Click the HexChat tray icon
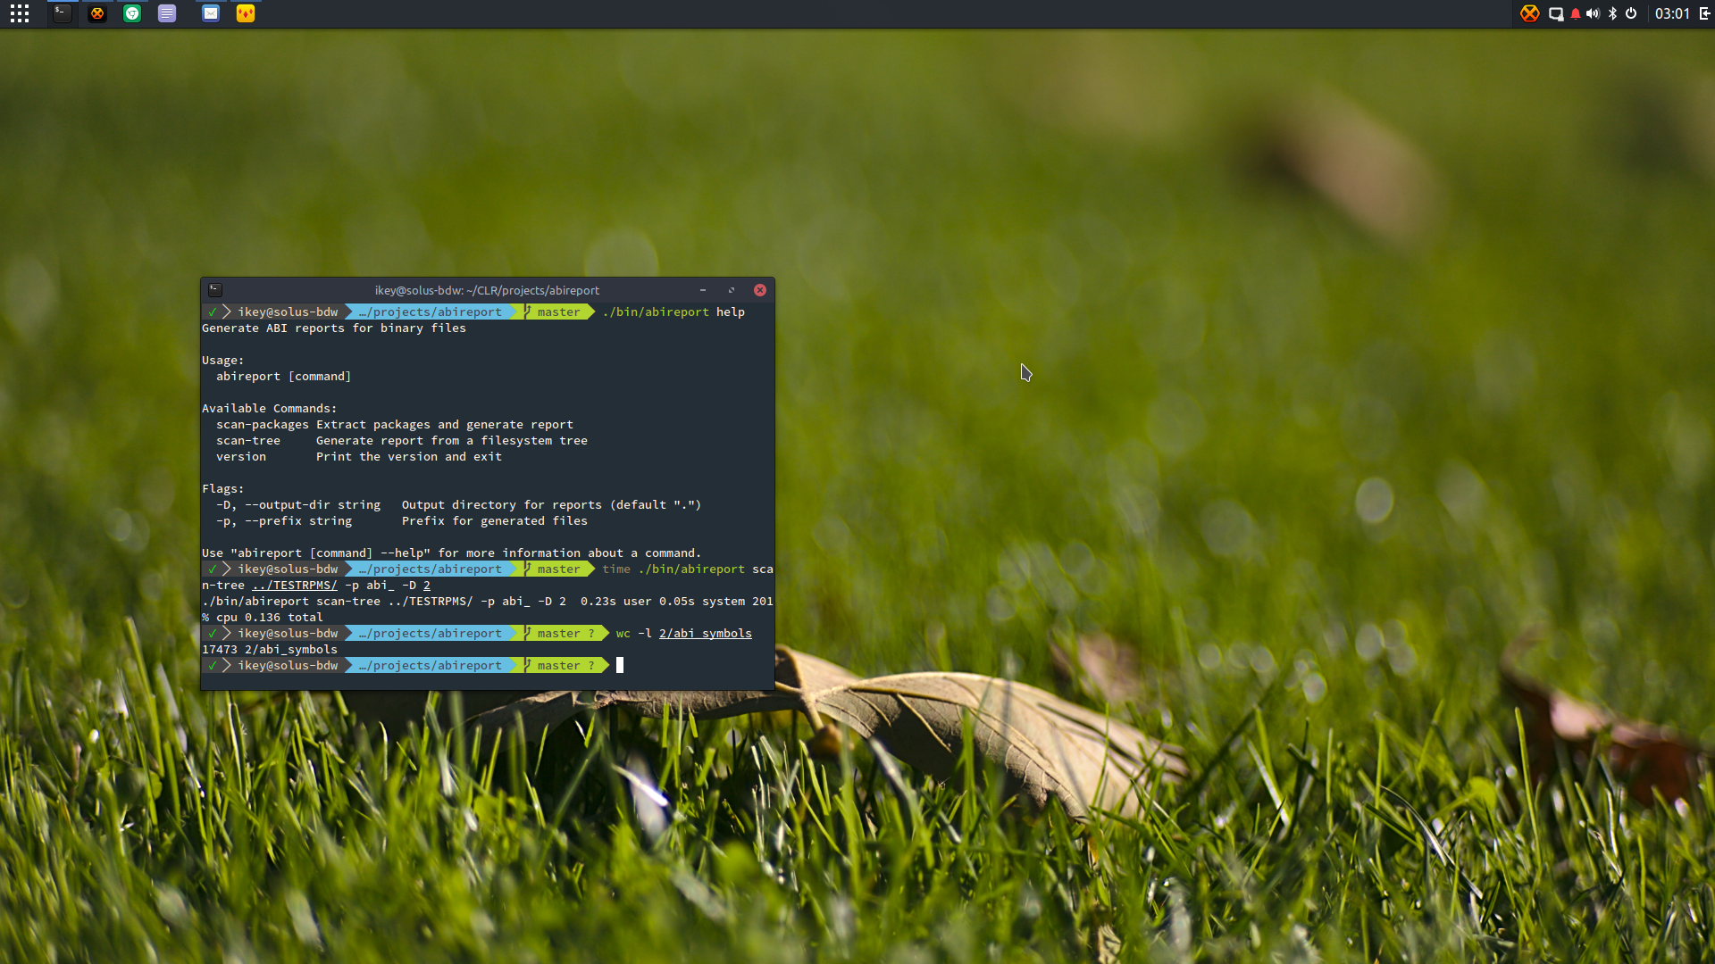The image size is (1715, 964). [1530, 13]
